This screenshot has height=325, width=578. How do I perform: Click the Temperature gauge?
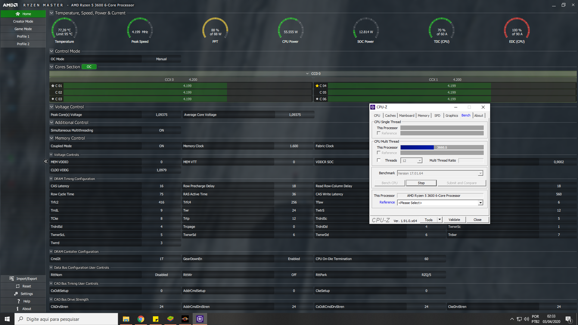(64, 30)
